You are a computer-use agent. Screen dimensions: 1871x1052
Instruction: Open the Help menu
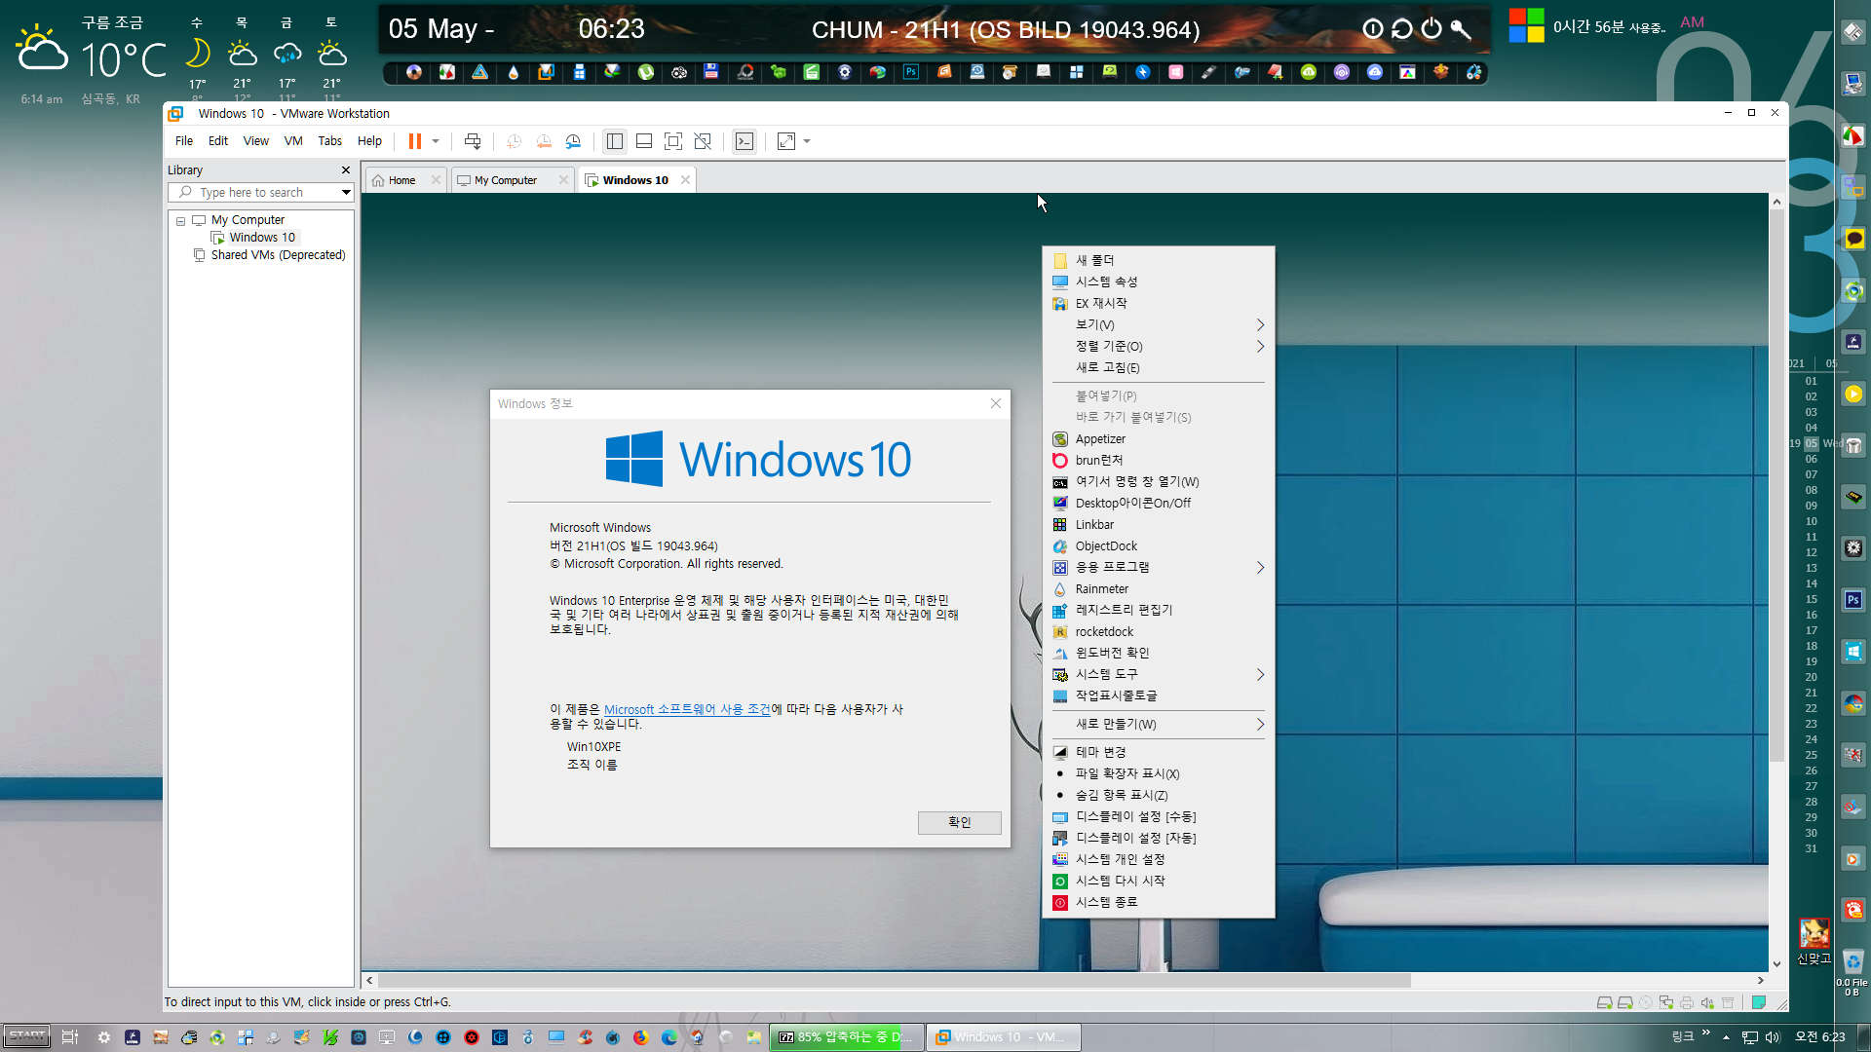(369, 140)
